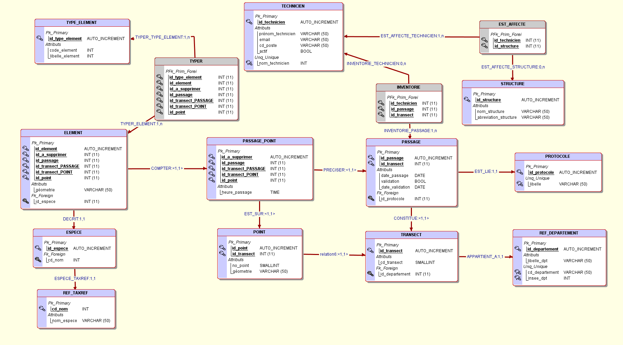Image resolution: width=623 pixels, height=345 pixels.
Task: Click the key icon next to id_protocole in PROTOCOLE
Action: [520, 172]
